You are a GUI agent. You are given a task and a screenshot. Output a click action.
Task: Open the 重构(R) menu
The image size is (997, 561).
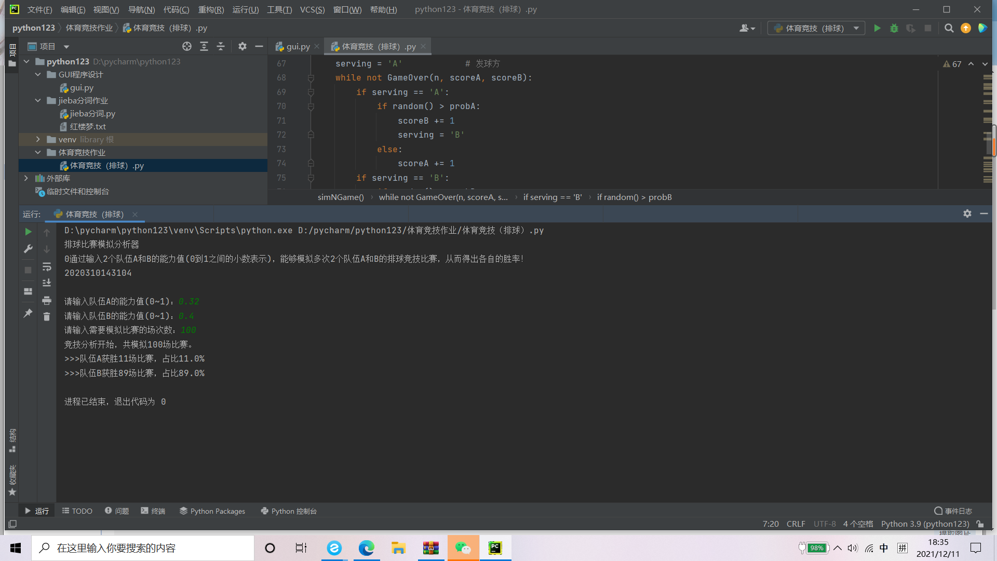point(211,9)
